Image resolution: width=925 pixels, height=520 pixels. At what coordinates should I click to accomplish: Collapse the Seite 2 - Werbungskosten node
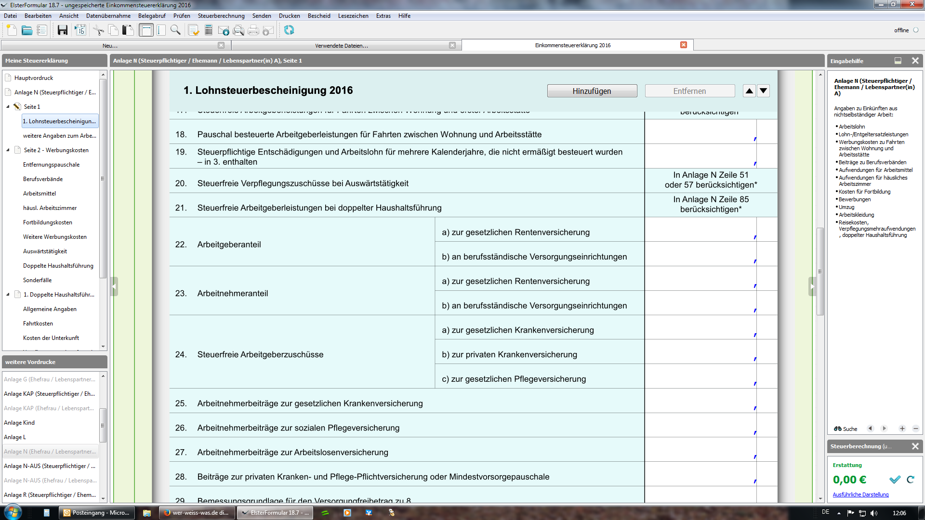[8, 150]
